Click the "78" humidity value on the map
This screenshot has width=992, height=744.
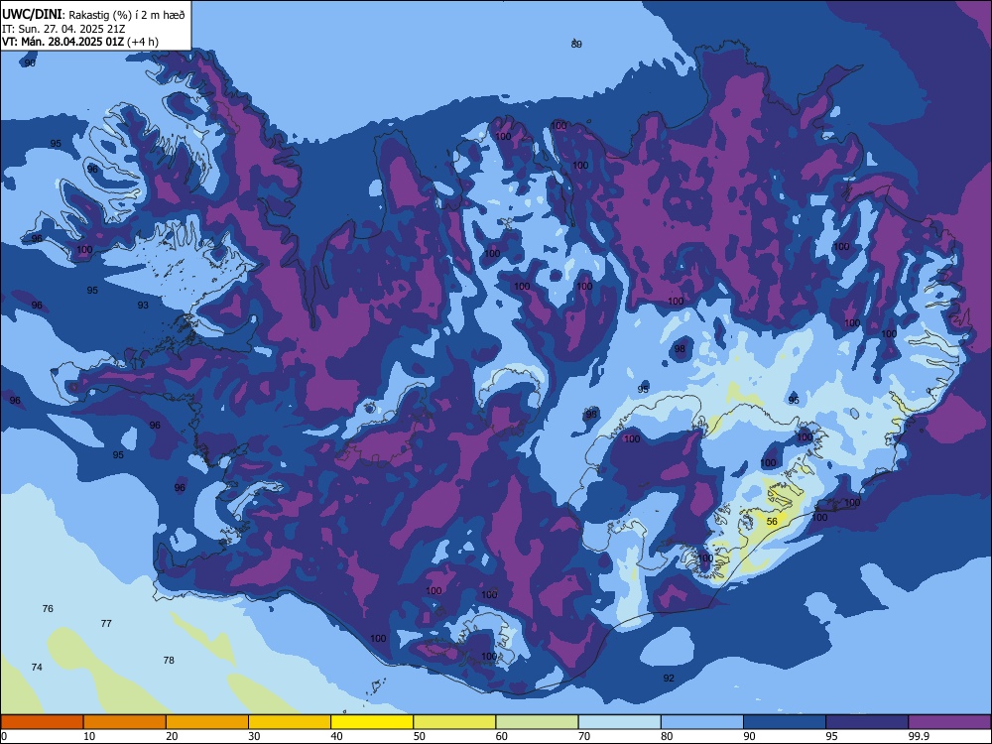[x=169, y=661]
